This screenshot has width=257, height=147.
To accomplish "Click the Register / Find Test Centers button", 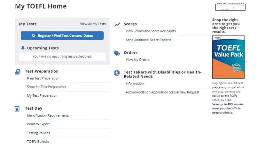I will (x=62, y=36).
